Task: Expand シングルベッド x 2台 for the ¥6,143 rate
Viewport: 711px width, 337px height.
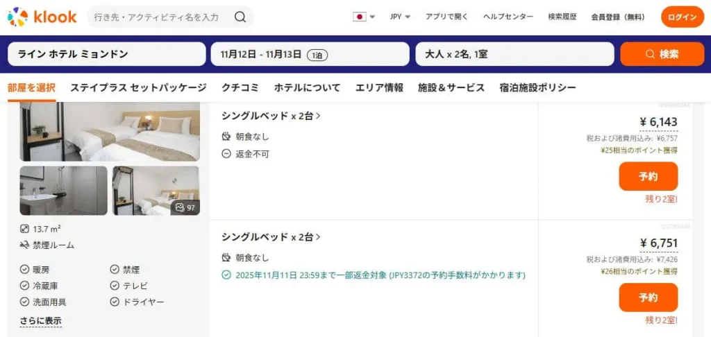Action: 271,116
